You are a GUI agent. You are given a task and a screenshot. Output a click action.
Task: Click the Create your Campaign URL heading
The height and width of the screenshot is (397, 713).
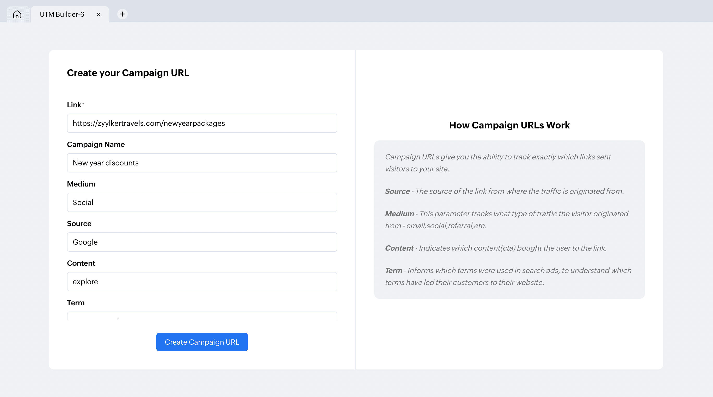click(x=128, y=73)
